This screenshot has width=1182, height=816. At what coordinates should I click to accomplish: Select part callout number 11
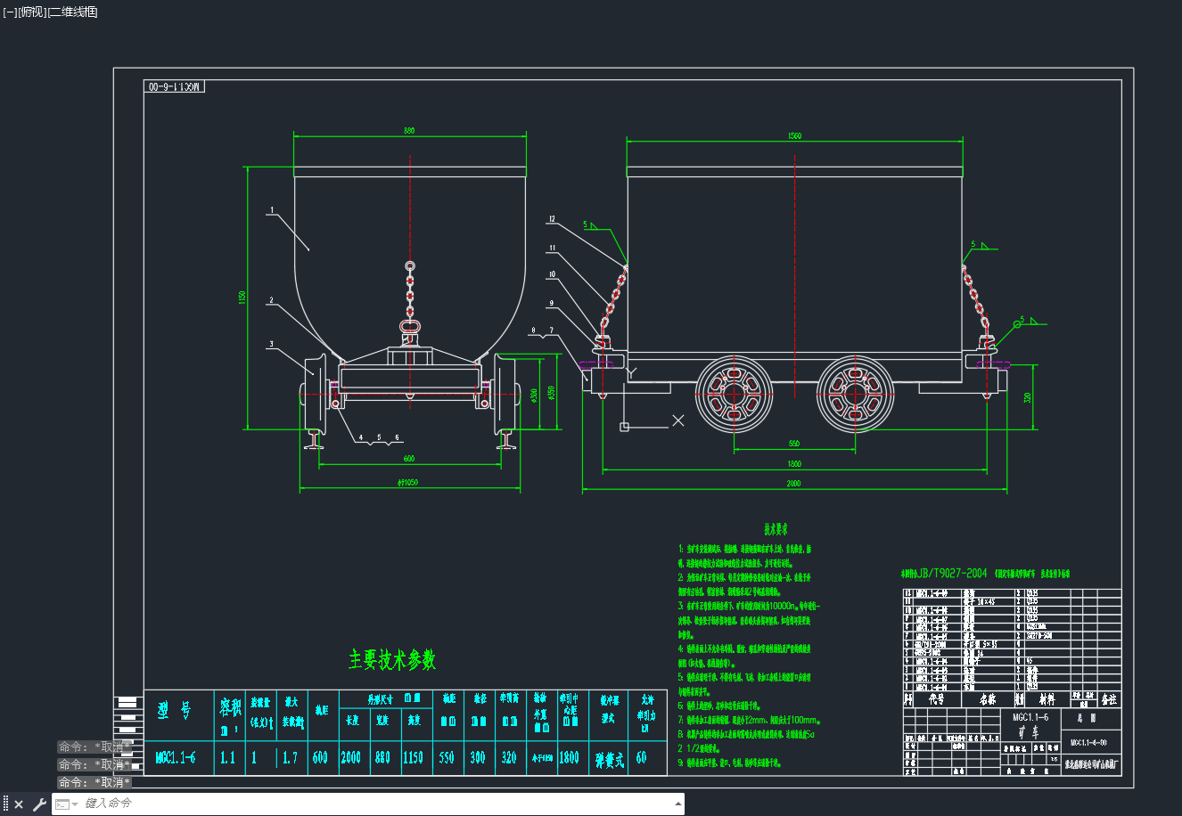coord(552,249)
